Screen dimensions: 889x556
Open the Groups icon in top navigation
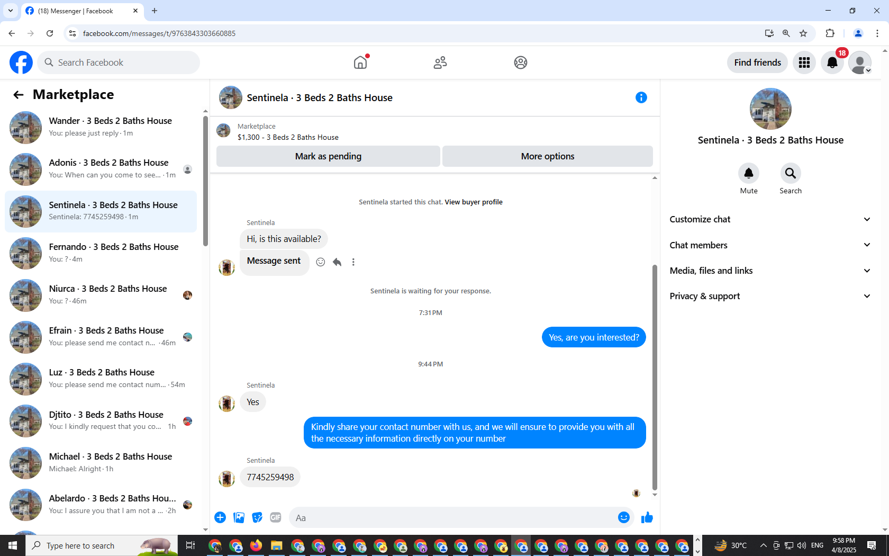click(x=521, y=62)
